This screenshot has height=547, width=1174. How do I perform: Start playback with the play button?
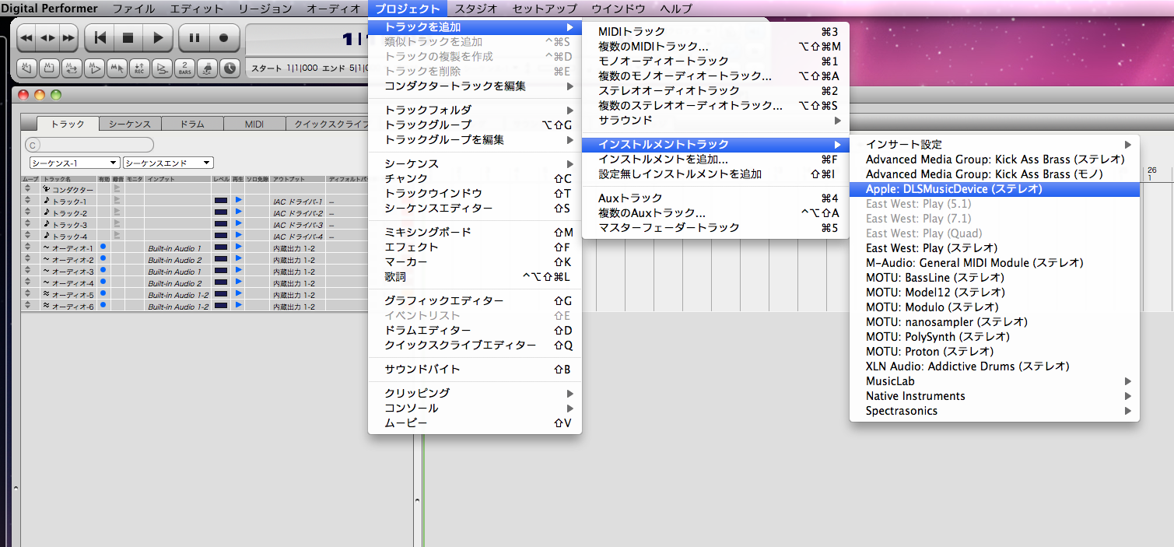pyautogui.click(x=158, y=37)
